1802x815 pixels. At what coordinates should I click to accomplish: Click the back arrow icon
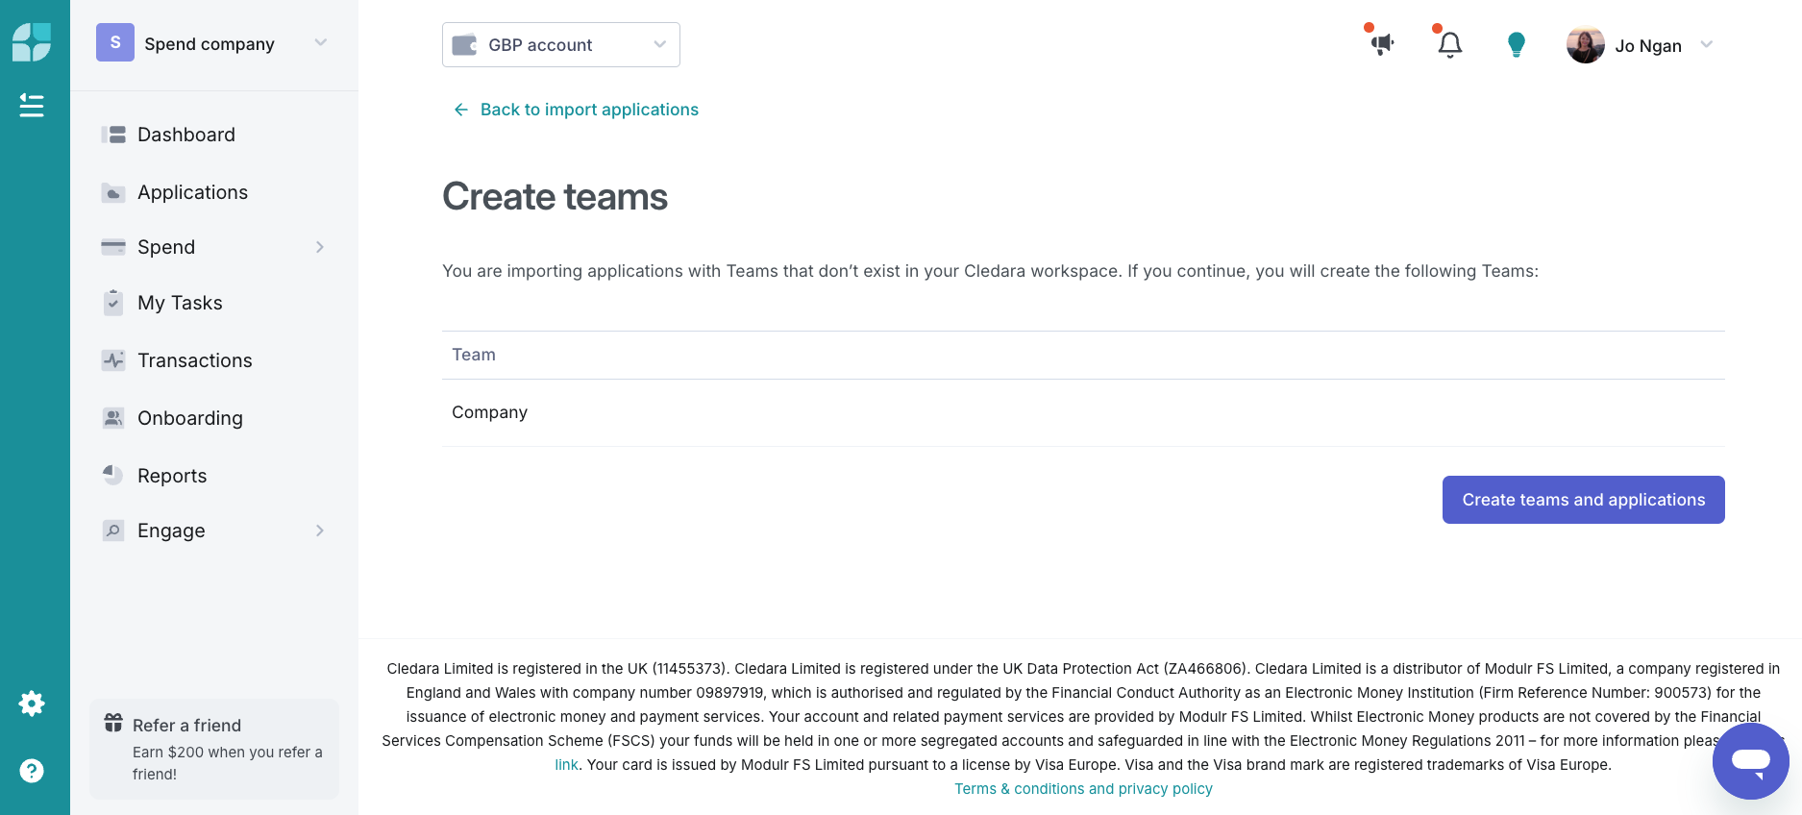coord(461,110)
